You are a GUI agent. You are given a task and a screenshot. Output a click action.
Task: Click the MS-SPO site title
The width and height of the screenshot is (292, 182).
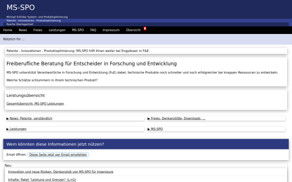click(x=20, y=7)
